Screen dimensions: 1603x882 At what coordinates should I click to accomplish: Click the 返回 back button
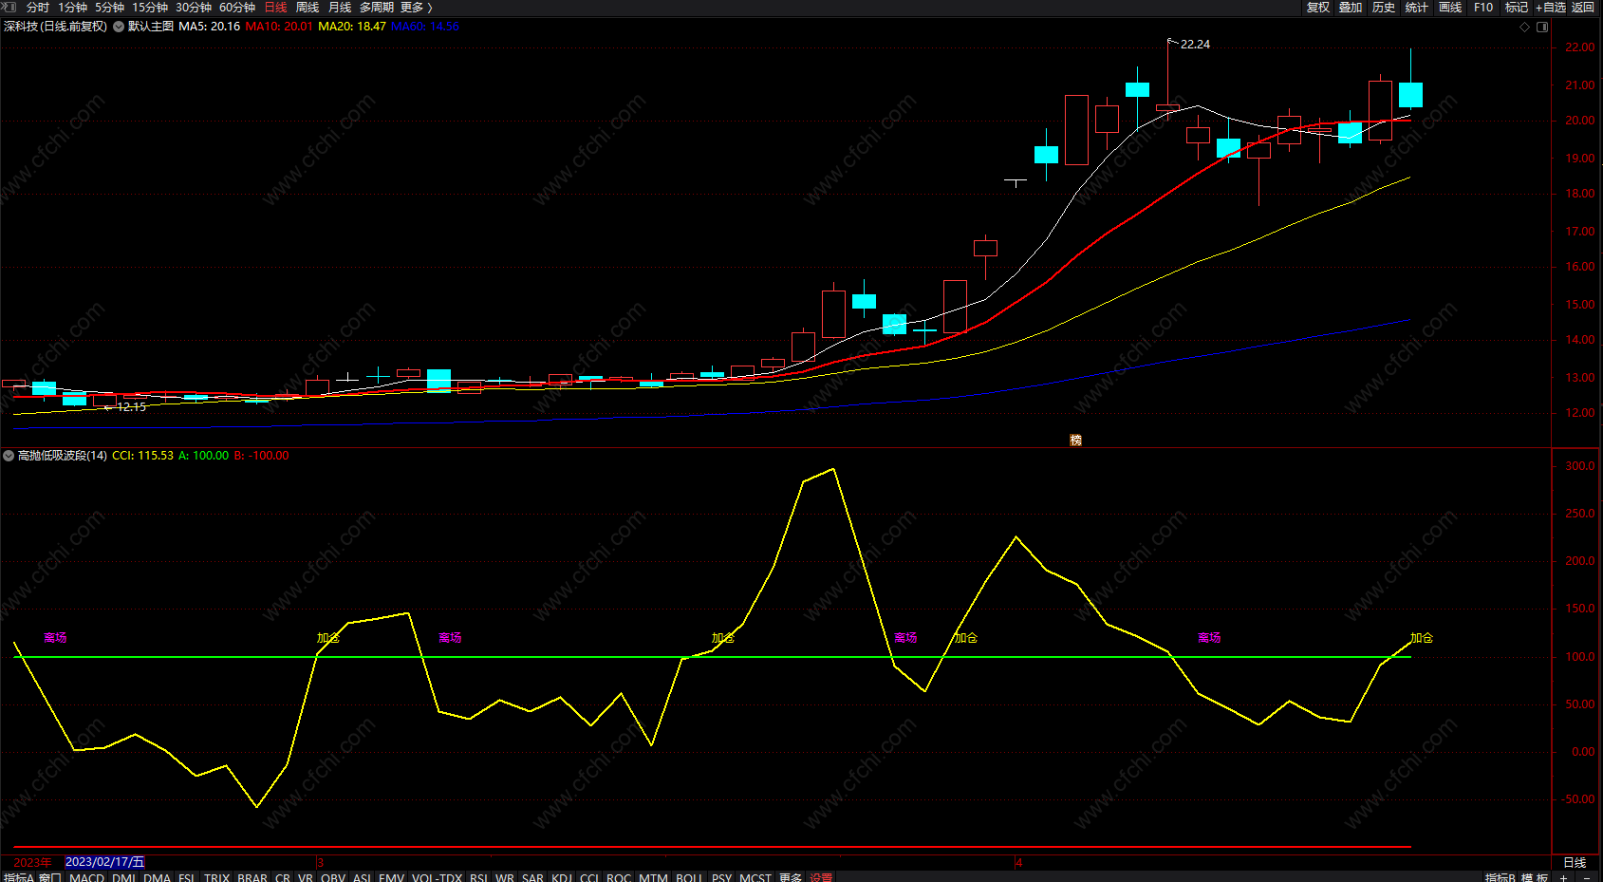(1583, 8)
